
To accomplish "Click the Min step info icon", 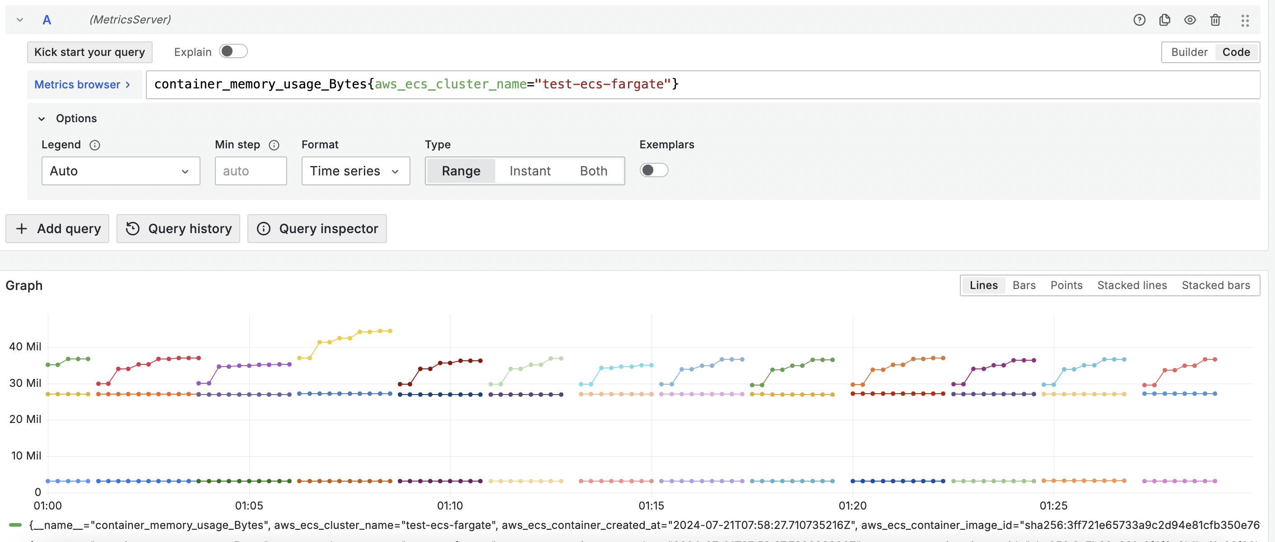I will [x=274, y=145].
